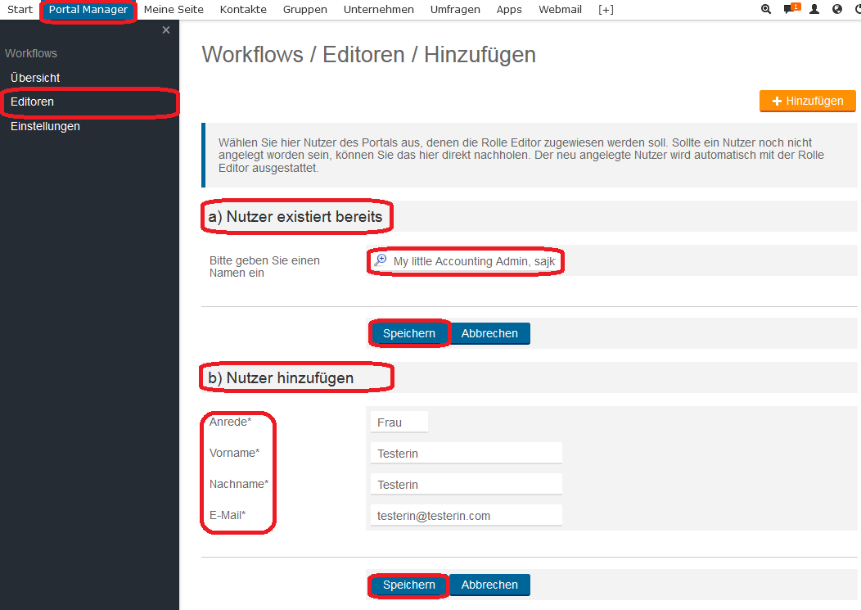This screenshot has height=610, width=861.
Task: Click Abbrechen under Nutzer existiert bereits
Action: click(x=489, y=333)
